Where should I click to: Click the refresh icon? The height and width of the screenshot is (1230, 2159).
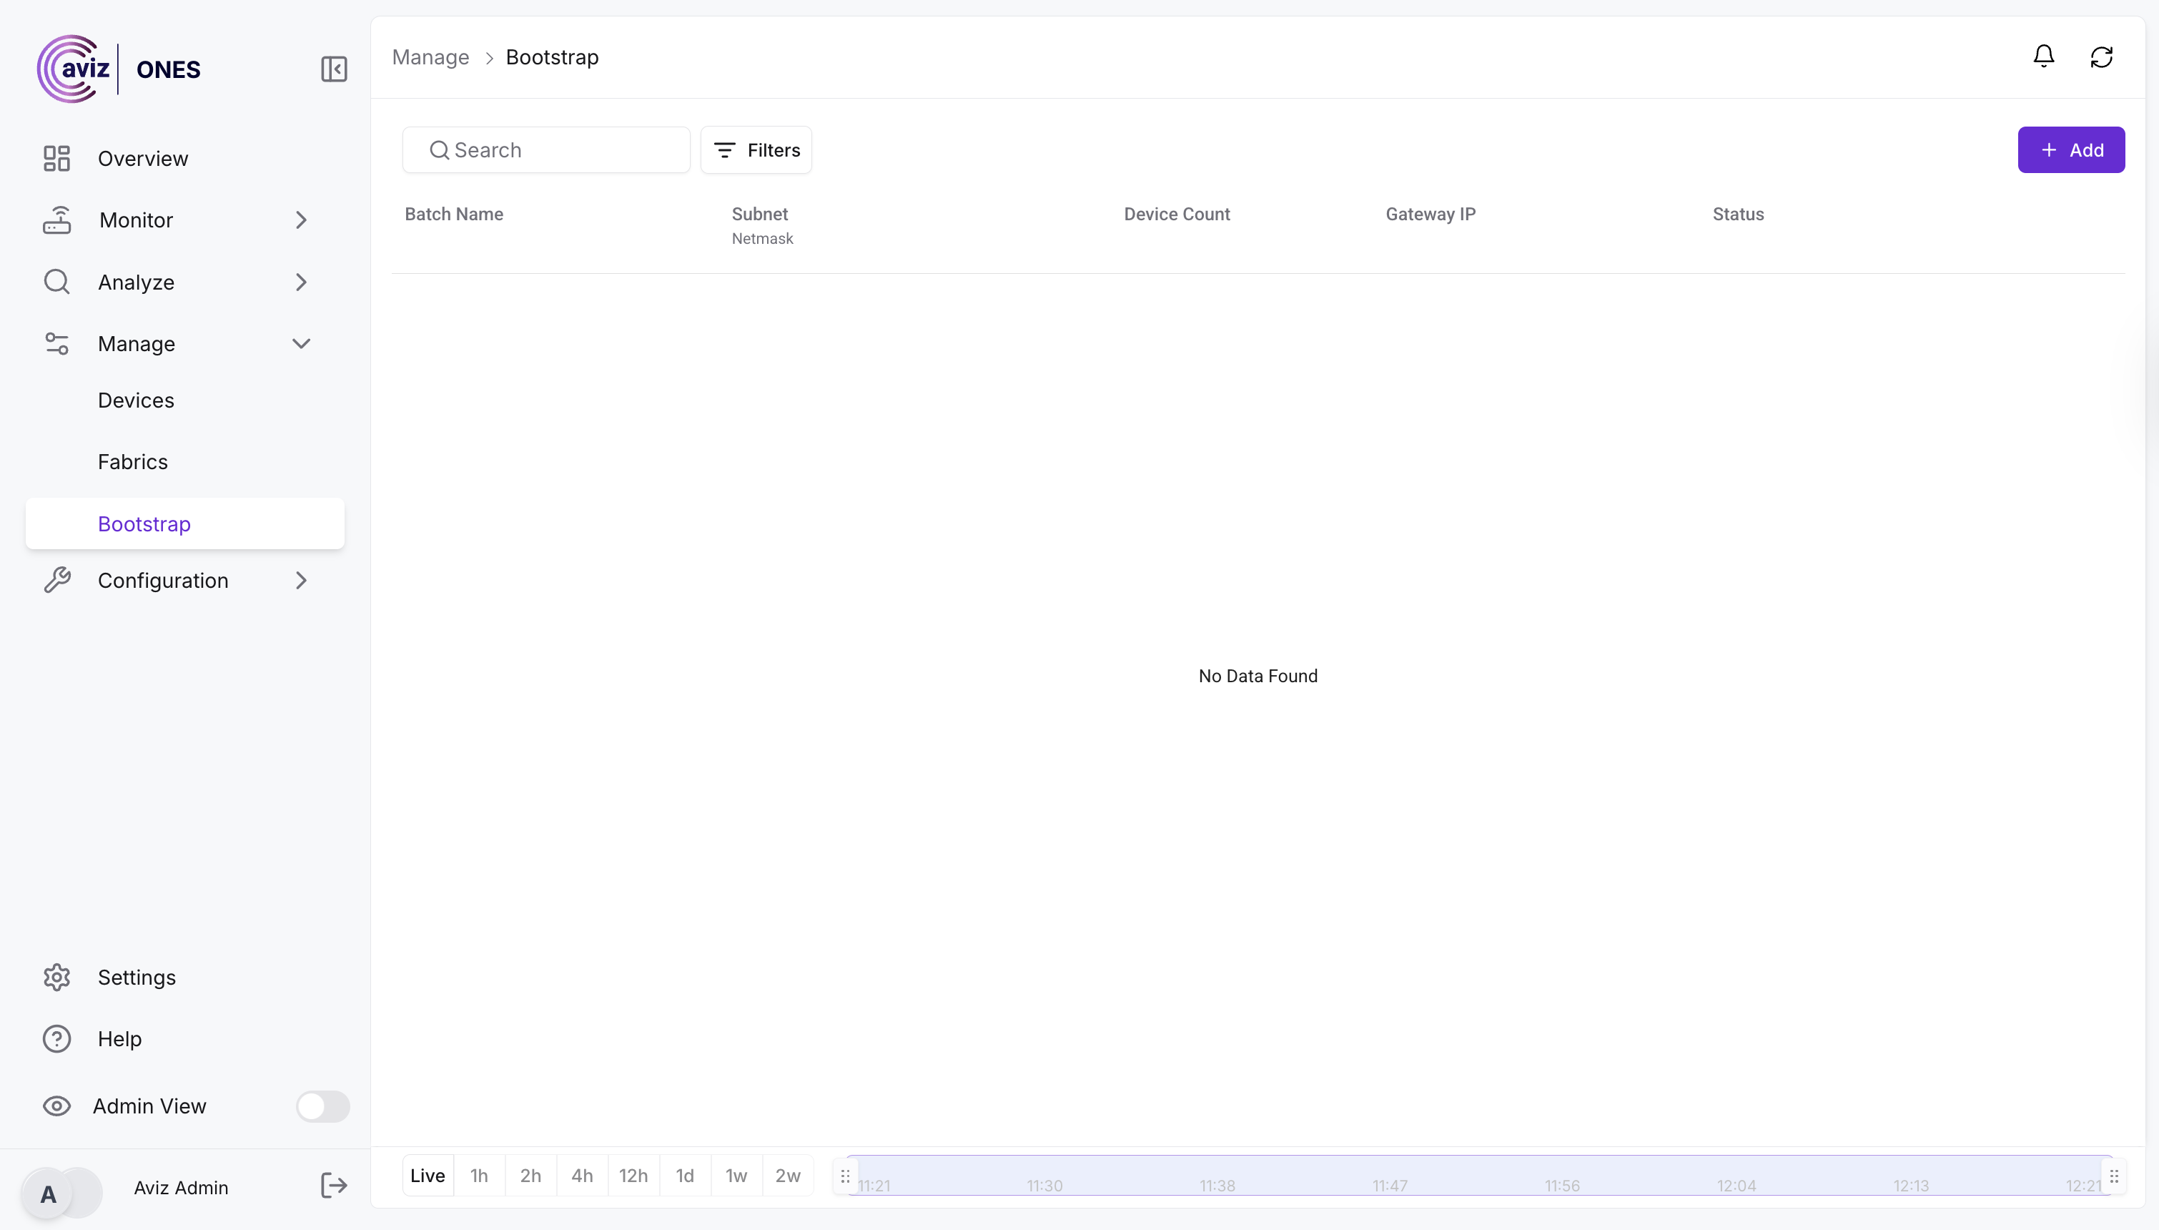tap(2102, 56)
